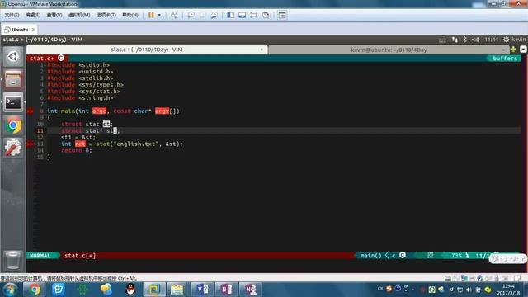Open the 编辑(E) menu
528x297 pixels.
(33, 15)
